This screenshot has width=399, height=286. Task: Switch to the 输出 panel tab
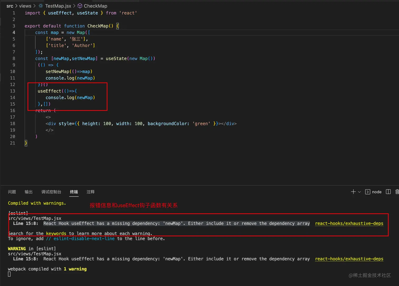pyautogui.click(x=28, y=192)
